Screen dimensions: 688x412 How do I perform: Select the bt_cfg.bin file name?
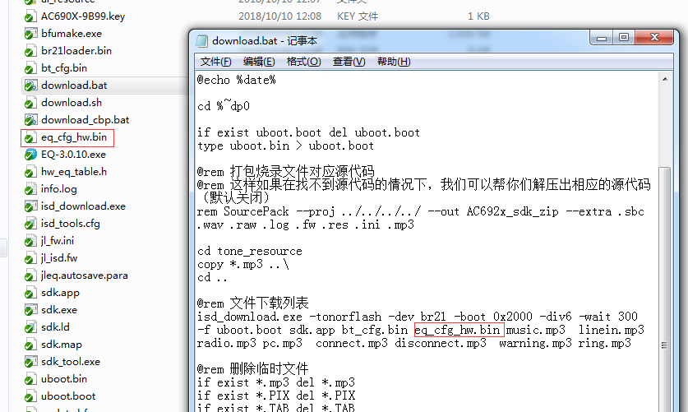click(64, 68)
